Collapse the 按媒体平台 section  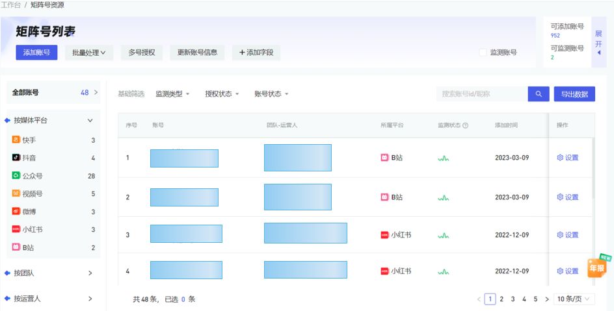click(90, 120)
